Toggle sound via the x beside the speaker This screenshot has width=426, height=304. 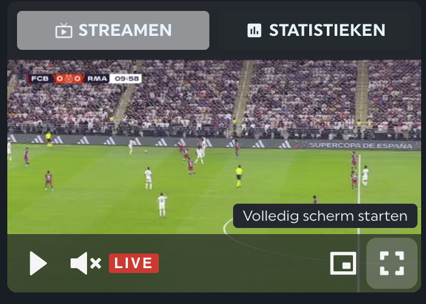[x=96, y=263]
